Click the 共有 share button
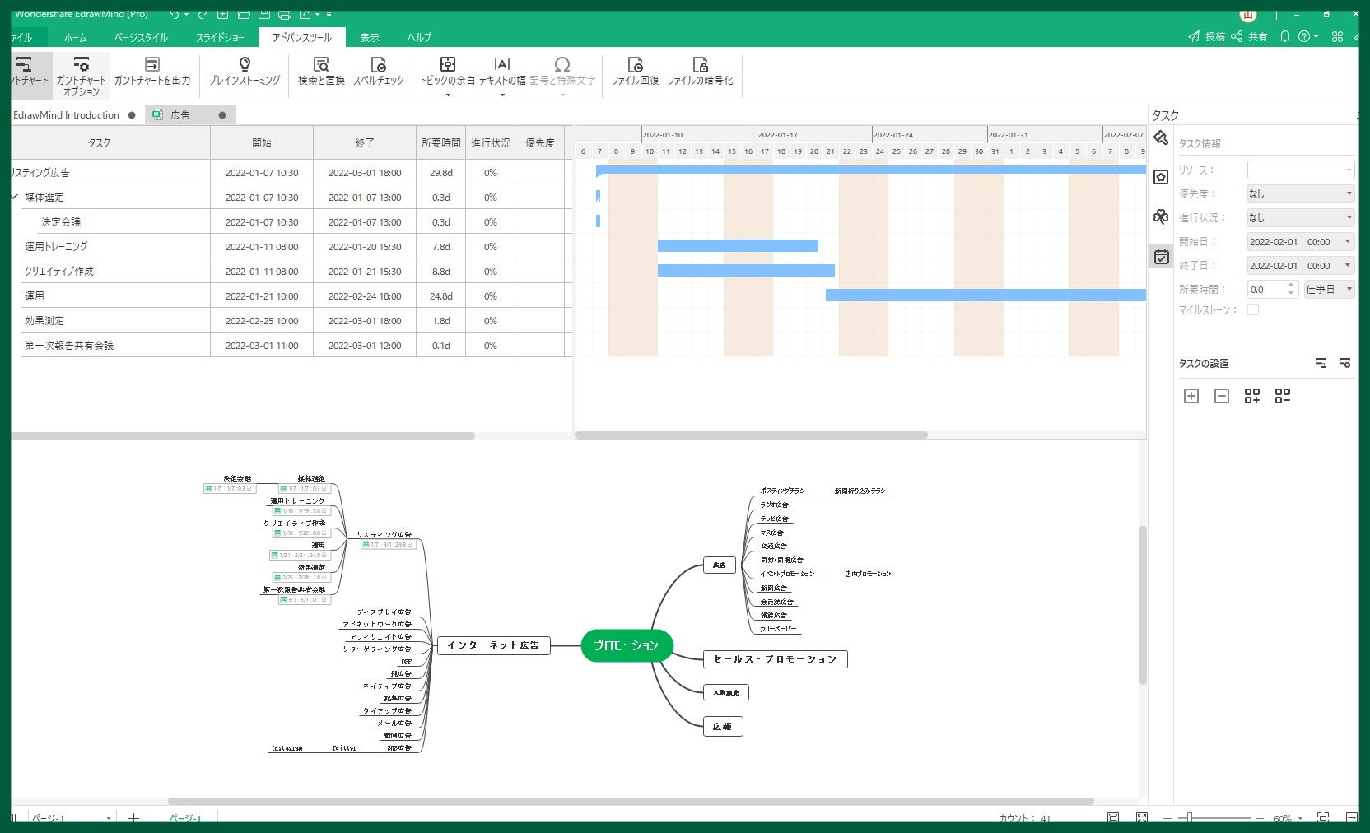The width and height of the screenshot is (1370, 833). 1249,36
